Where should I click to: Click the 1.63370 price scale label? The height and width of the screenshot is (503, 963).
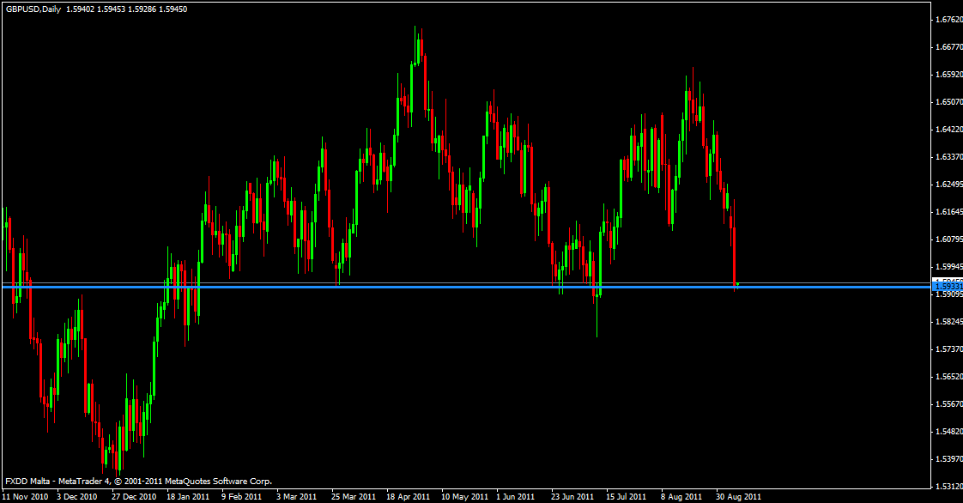tap(948, 157)
